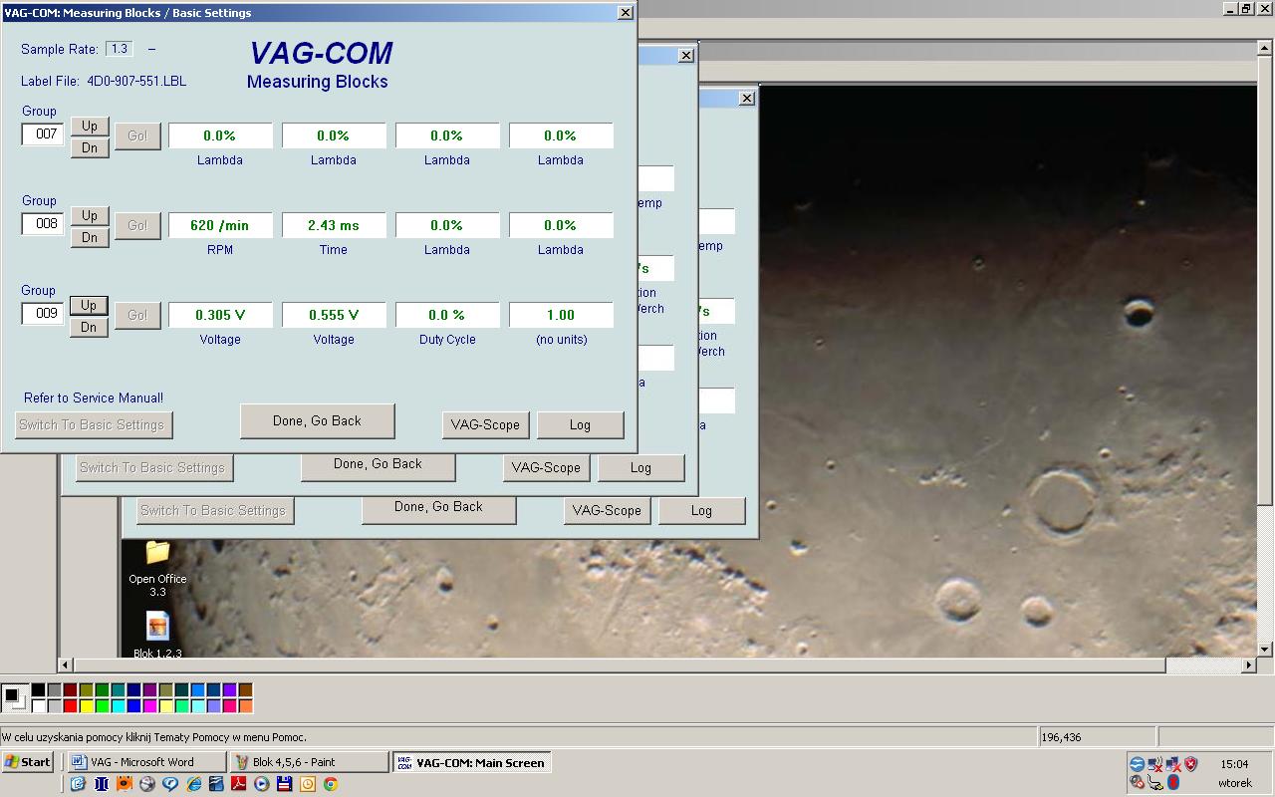This screenshot has width=1275, height=797.
Task: Pick the yellow swatch in Paint palette
Action: [x=86, y=705]
